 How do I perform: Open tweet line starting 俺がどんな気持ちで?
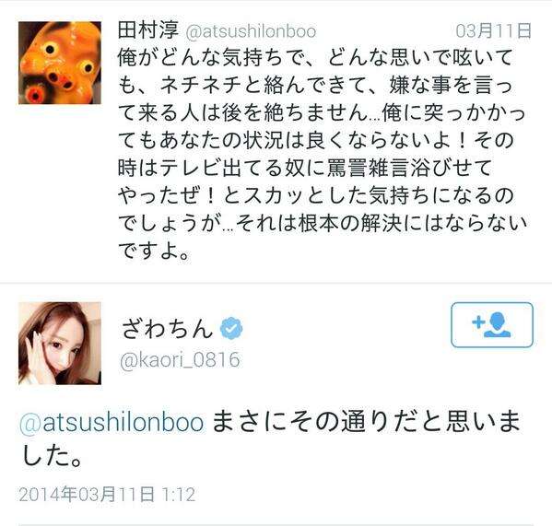pyautogui.click(x=315, y=58)
